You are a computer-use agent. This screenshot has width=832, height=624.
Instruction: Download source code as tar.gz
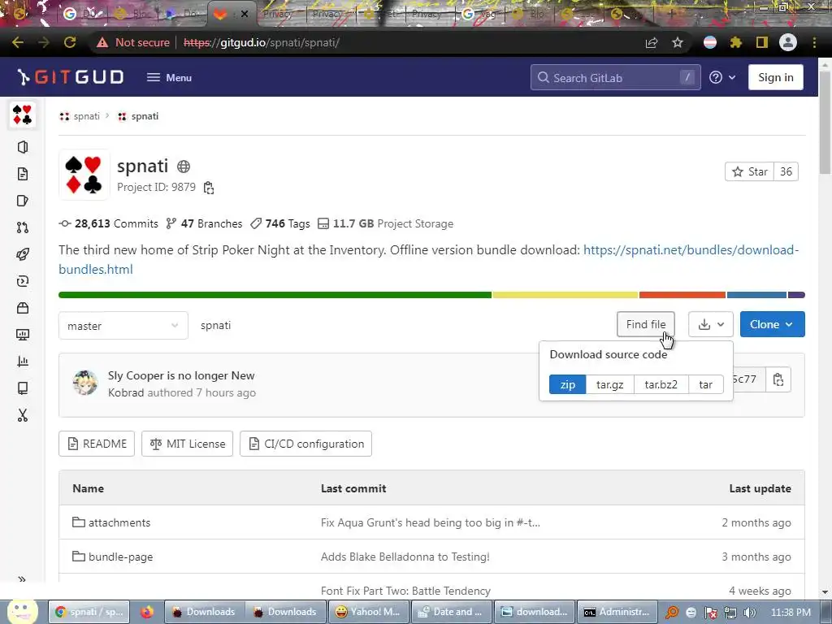[609, 384]
